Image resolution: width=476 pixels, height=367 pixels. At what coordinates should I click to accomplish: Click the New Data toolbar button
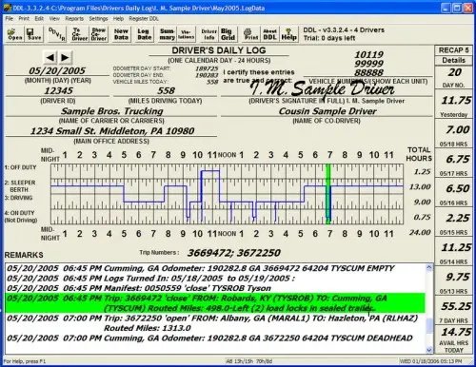121,34
